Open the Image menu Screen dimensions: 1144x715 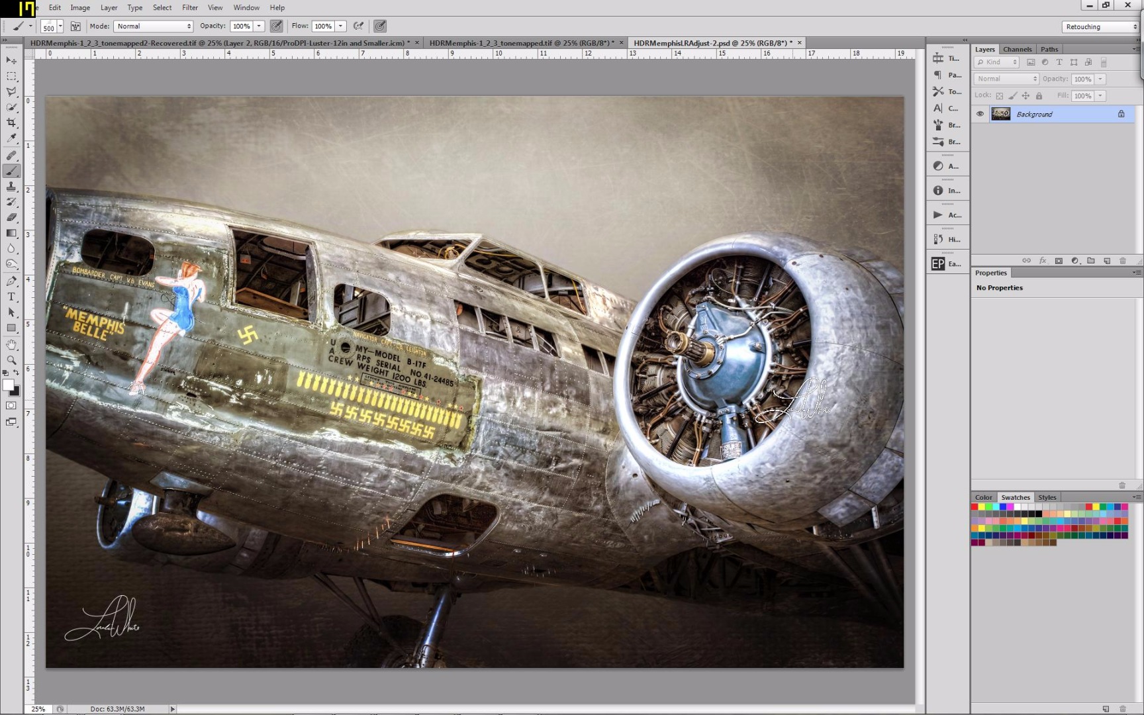pyautogui.click(x=80, y=7)
